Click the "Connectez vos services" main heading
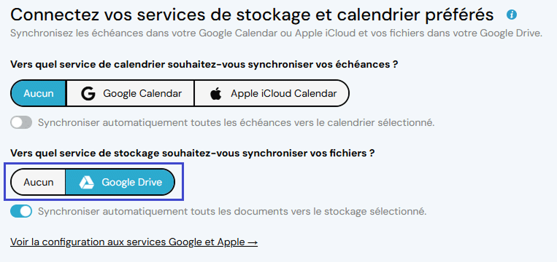The width and height of the screenshot is (557, 262). pos(252,15)
